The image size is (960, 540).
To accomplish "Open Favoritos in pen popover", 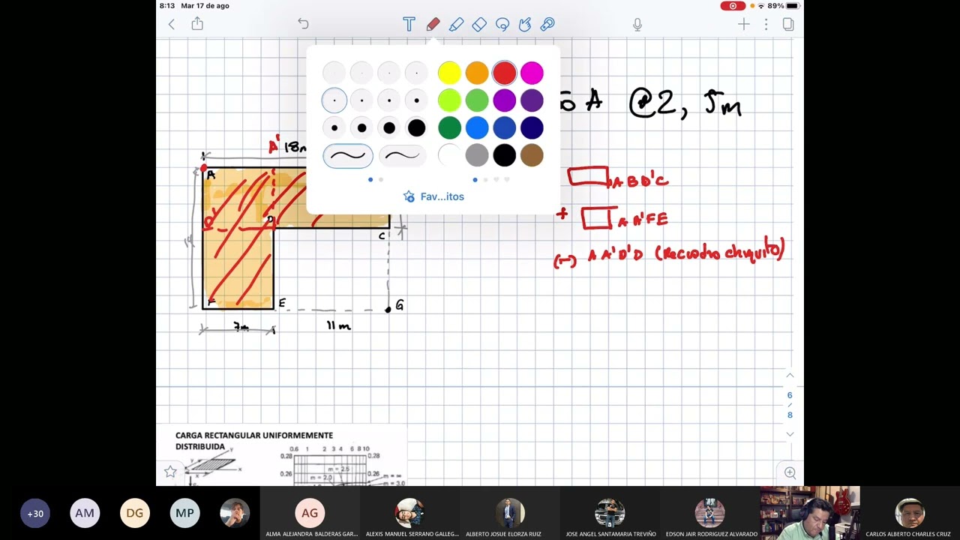I will [433, 196].
